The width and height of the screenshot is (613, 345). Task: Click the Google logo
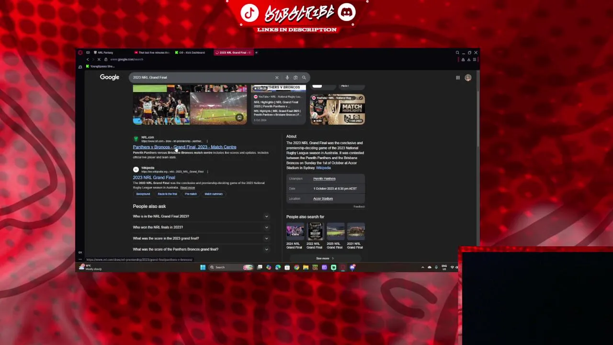[x=110, y=77]
